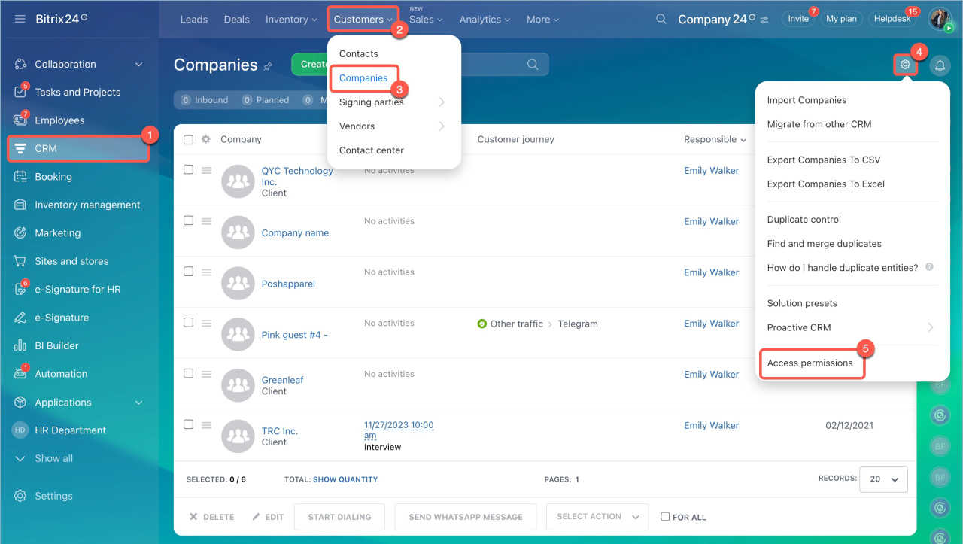Screen dimensions: 963x544
Task: Click the e-Signature pen icon
Action: coord(20,318)
